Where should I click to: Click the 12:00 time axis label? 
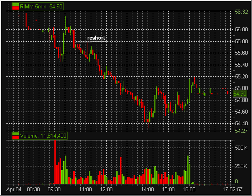(106, 189)
